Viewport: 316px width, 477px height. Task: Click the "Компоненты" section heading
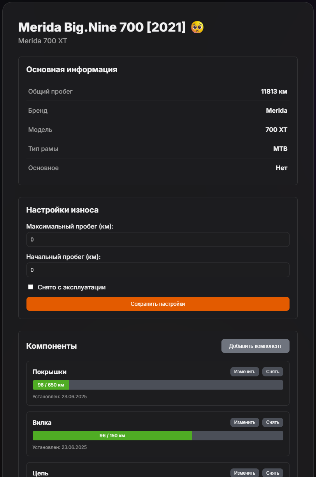click(51, 346)
